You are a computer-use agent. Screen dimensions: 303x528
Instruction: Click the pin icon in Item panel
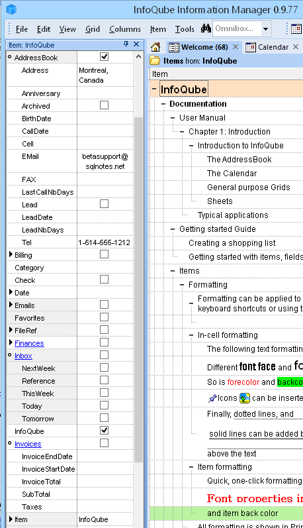coord(126,44)
